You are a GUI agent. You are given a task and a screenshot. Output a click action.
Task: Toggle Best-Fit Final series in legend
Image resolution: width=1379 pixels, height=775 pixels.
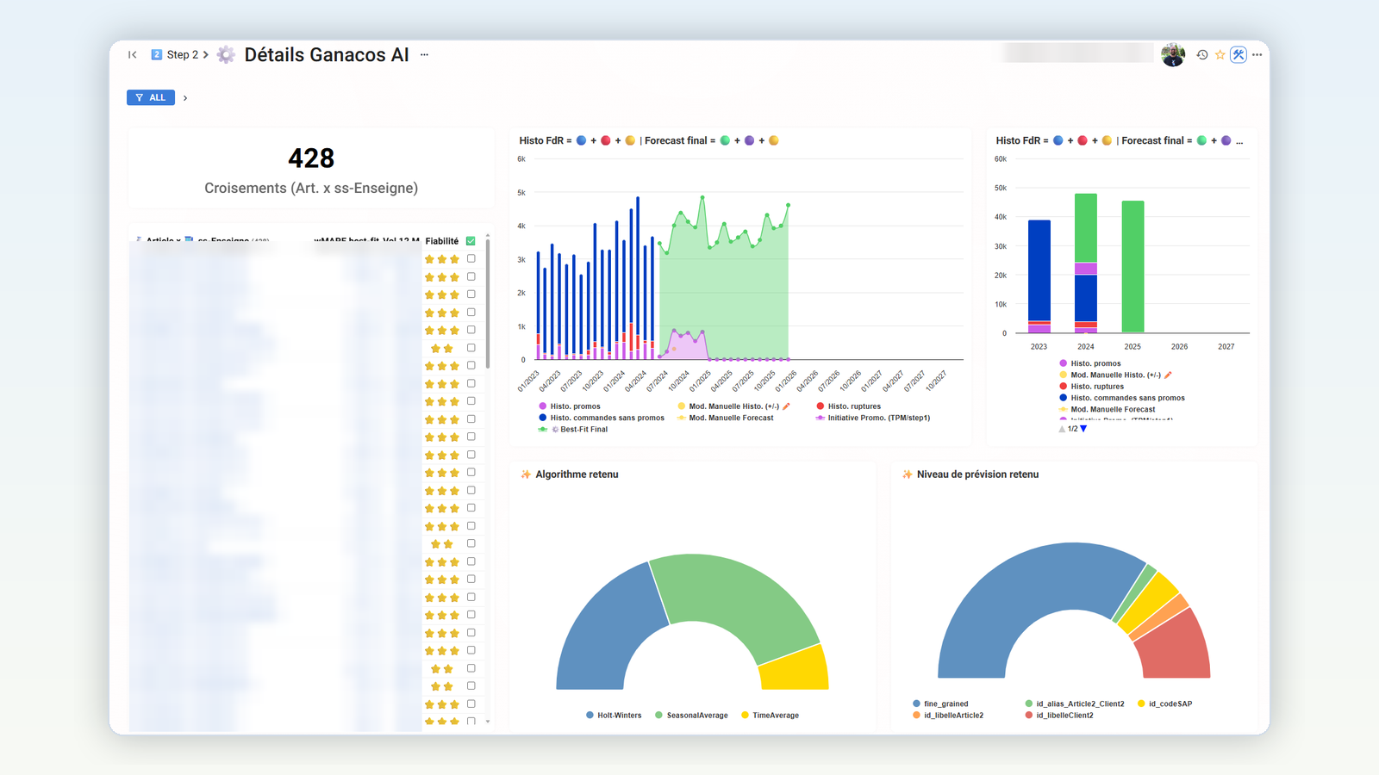[573, 429]
